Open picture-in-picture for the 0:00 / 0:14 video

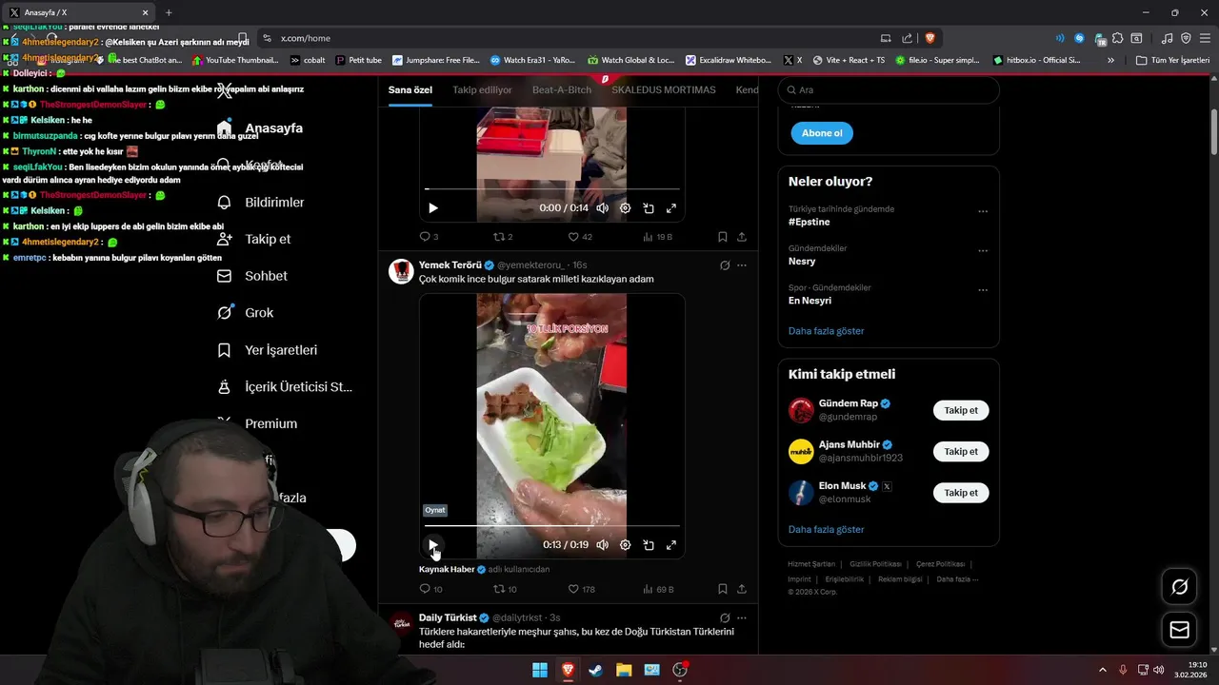pyautogui.click(x=649, y=208)
